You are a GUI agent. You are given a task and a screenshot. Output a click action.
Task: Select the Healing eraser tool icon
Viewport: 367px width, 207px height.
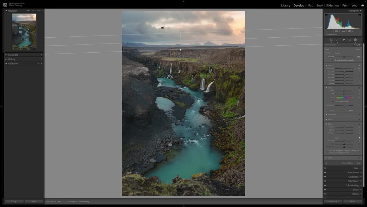click(343, 40)
